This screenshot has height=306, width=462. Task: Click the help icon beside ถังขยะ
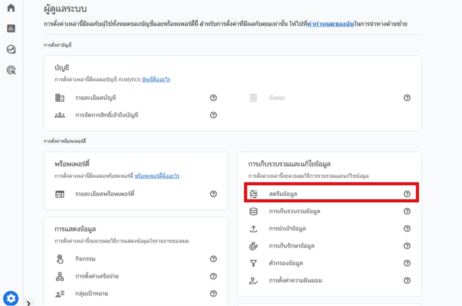[x=407, y=98]
